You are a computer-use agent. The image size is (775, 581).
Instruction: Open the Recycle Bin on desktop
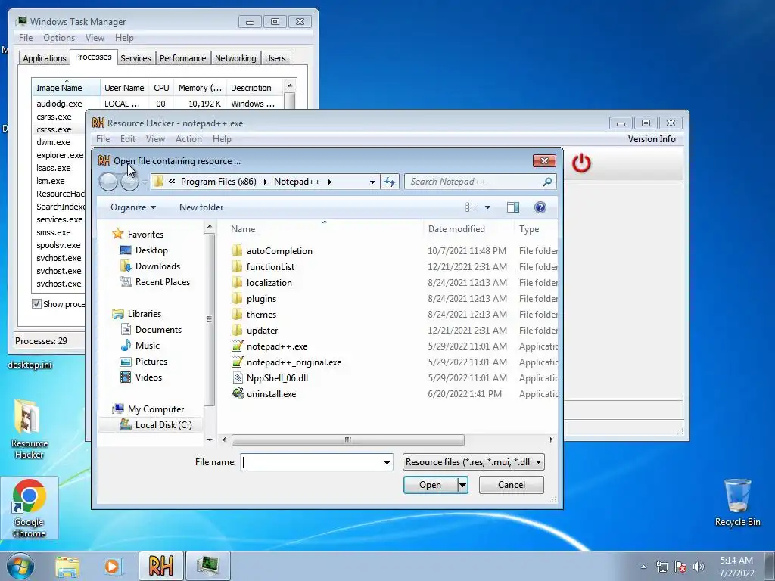[737, 502]
